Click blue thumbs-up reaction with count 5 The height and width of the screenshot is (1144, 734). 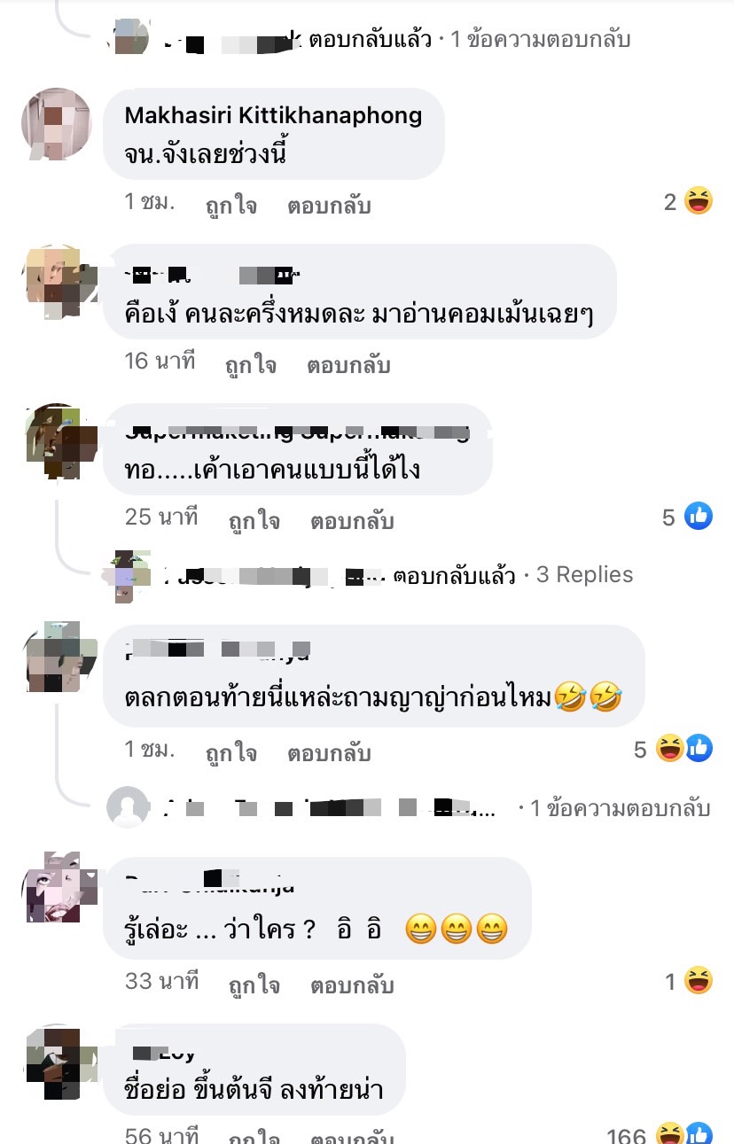tap(699, 516)
